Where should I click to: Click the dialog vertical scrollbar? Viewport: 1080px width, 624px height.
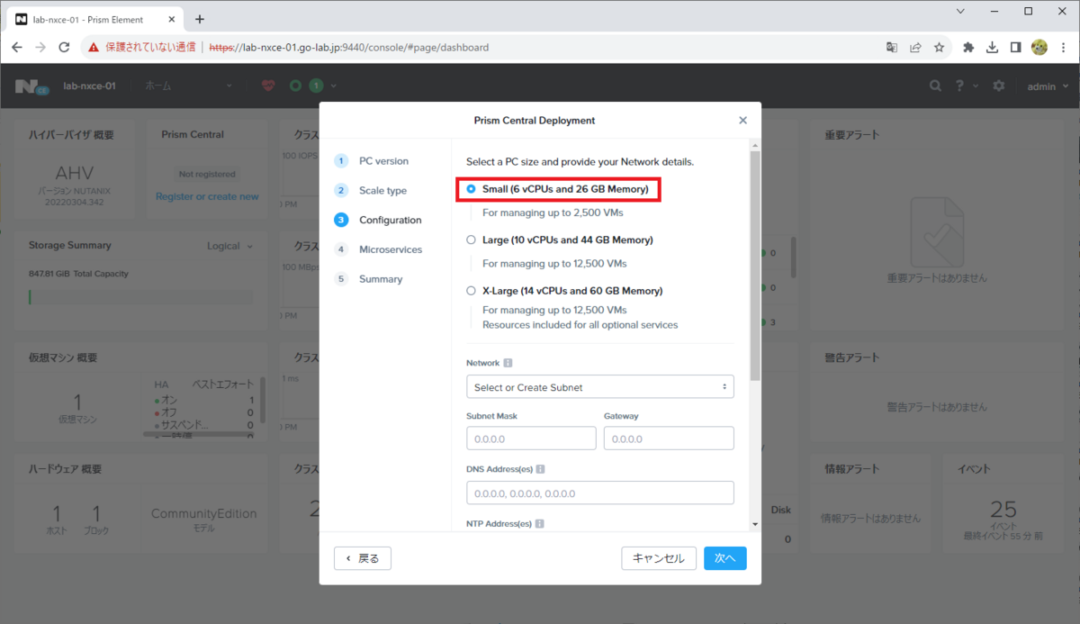coord(755,266)
